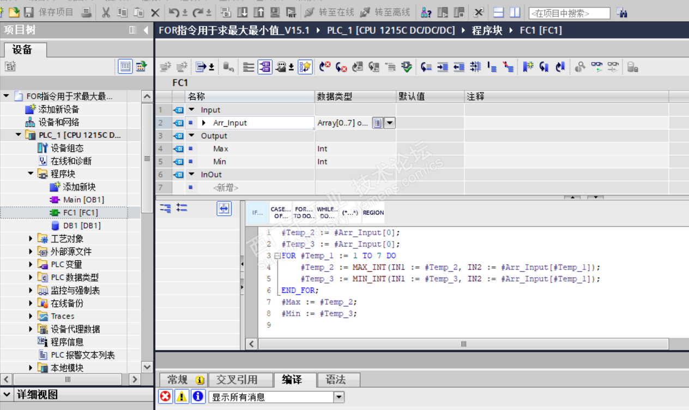Expand the 工艺对象 folder in tree
The height and width of the screenshot is (410, 689).
tap(31, 238)
